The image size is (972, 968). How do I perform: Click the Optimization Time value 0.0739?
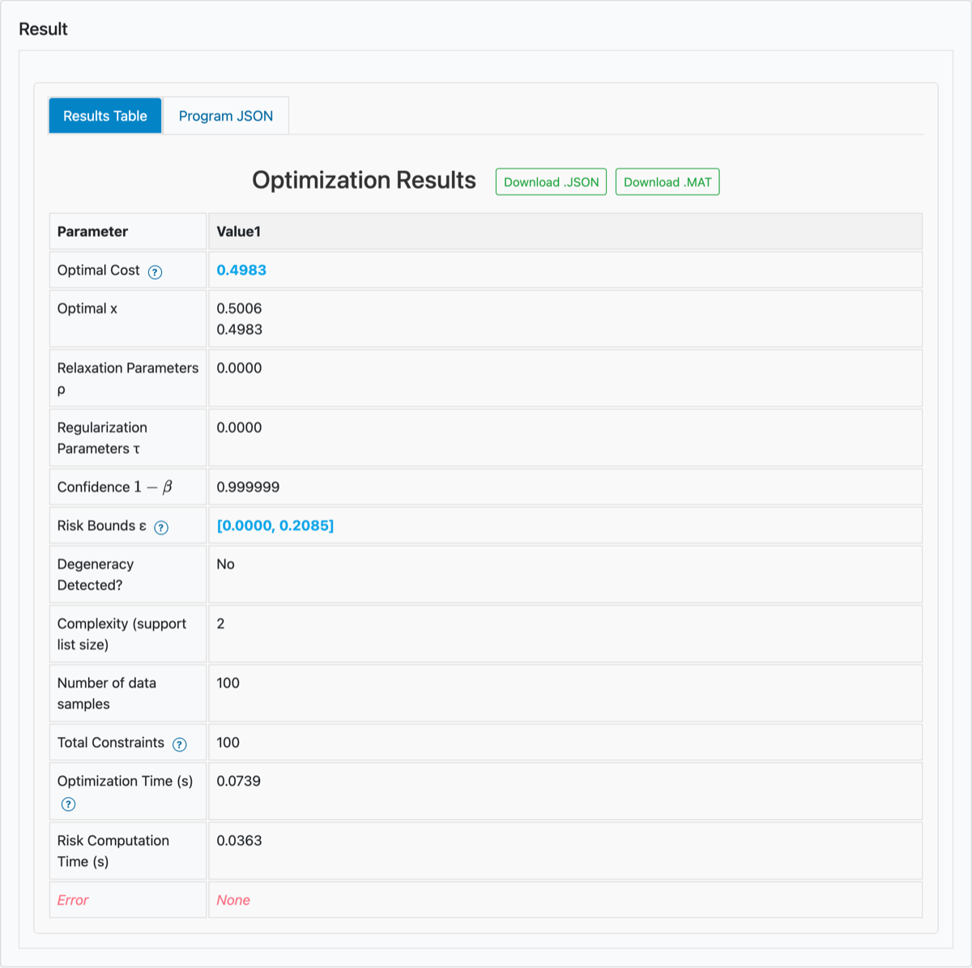click(238, 782)
